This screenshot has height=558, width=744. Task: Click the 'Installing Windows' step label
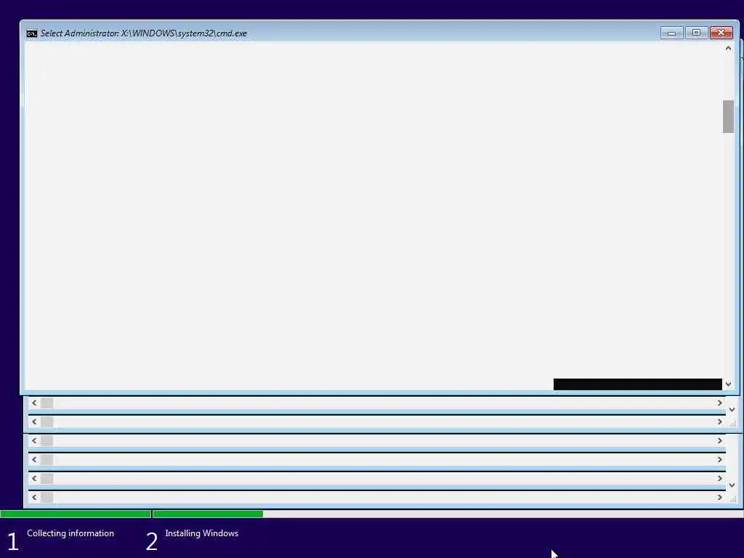pyautogui.click(x=202, y=533)
